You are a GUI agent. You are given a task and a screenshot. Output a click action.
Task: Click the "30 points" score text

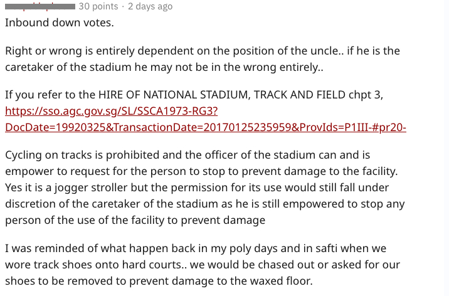click(98, 6)
